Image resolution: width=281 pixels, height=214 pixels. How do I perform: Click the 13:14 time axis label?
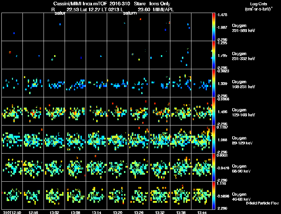96,212
